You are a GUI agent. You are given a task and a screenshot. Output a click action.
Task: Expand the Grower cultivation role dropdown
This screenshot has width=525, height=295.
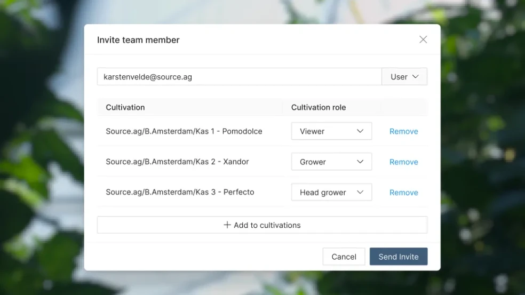(x=331, y=162)
